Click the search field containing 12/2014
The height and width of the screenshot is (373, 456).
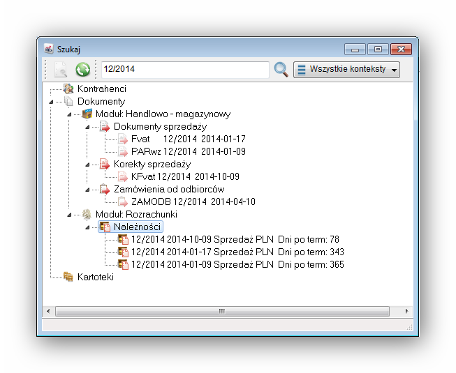(x=185, y=70)
